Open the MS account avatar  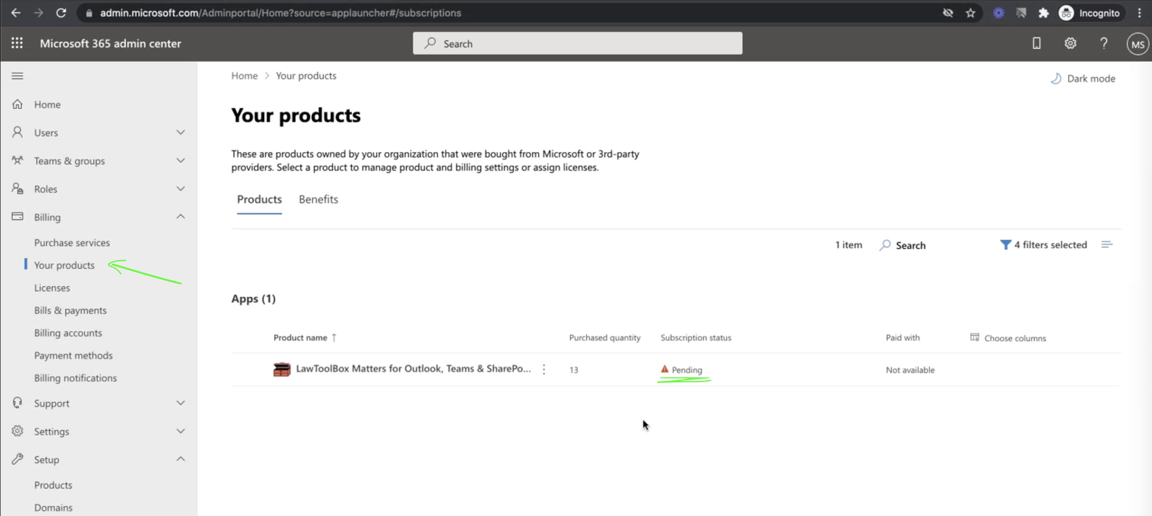tap(1137, 45)
